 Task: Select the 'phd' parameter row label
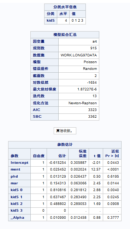coord(14,177)
